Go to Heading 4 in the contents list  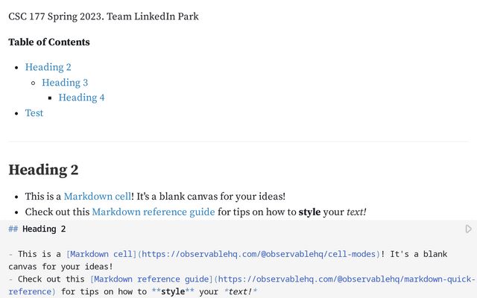tap(81, 98)
